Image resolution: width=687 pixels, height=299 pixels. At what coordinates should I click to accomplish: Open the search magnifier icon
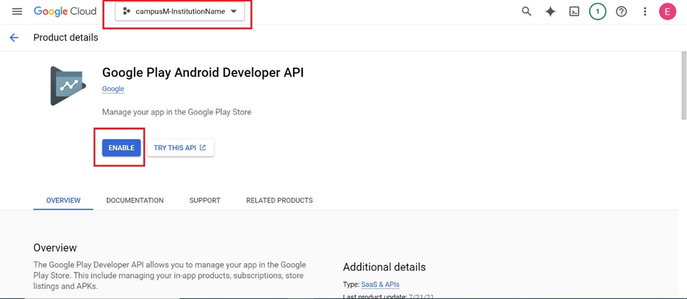[x=526, y=12]
